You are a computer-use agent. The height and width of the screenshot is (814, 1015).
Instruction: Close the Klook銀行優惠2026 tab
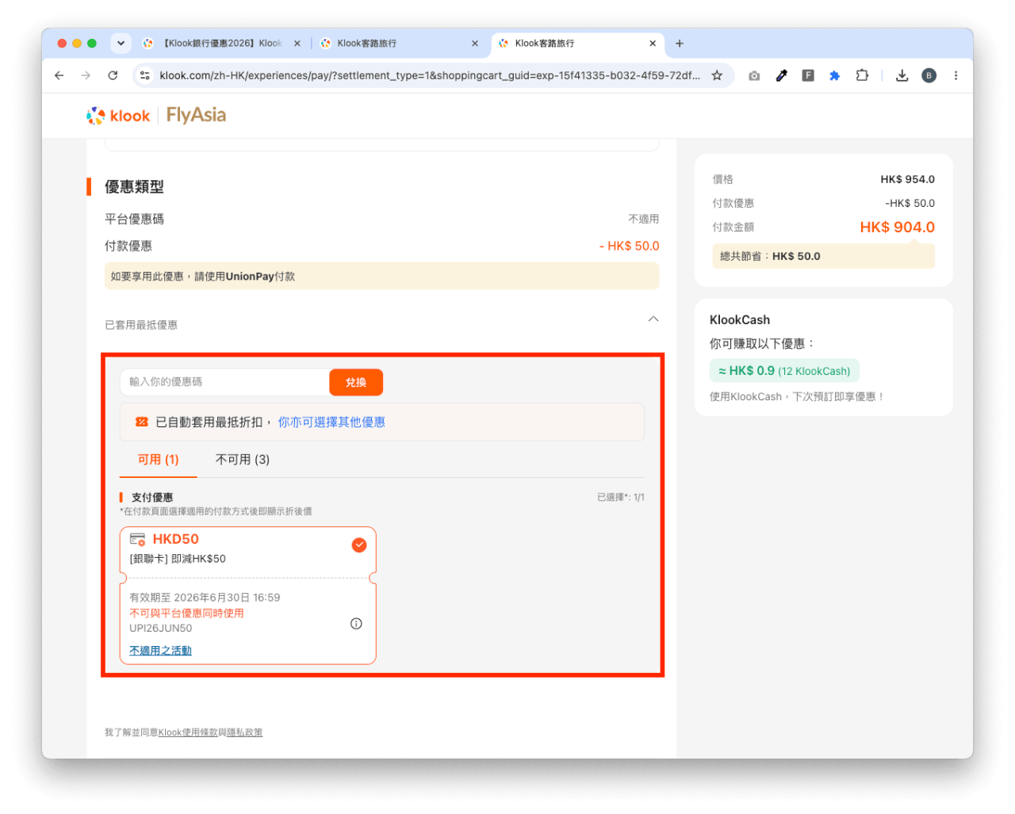297,44
